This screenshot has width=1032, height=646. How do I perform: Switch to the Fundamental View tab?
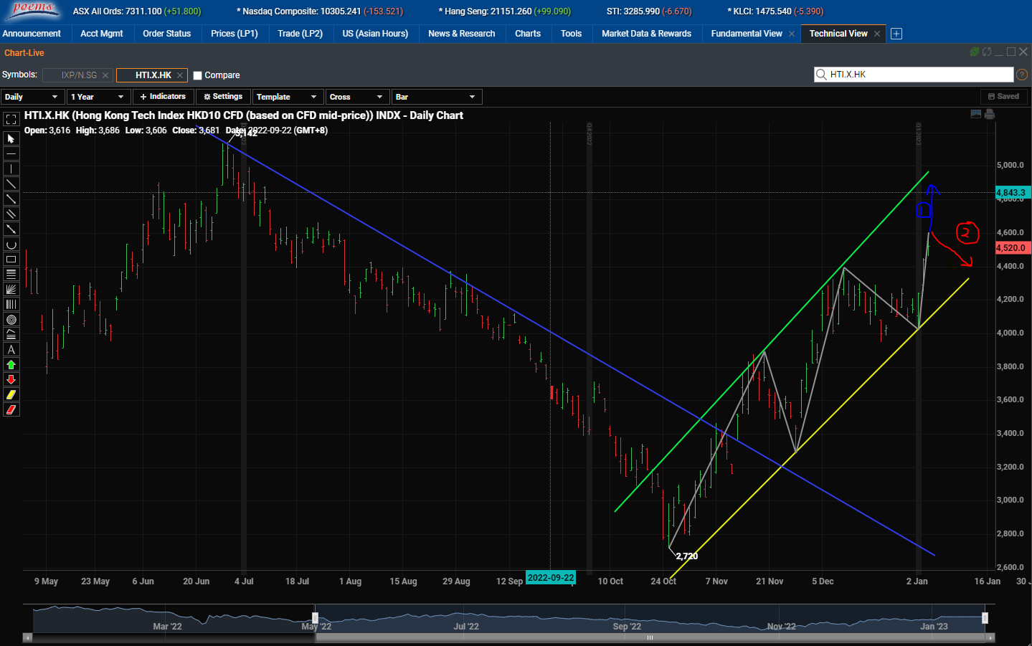click(x=746, y=33)
